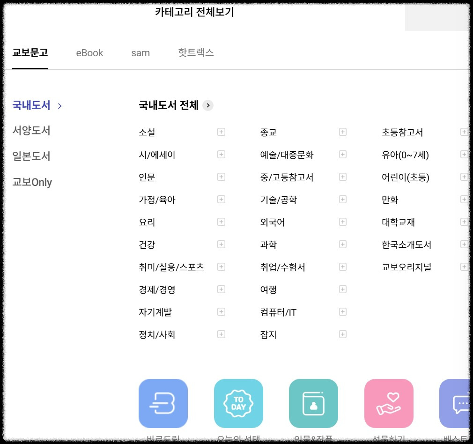473x444 pixels.
Task: Expand the 취업/수험서 plus button
Action: (x=343, y=267)
